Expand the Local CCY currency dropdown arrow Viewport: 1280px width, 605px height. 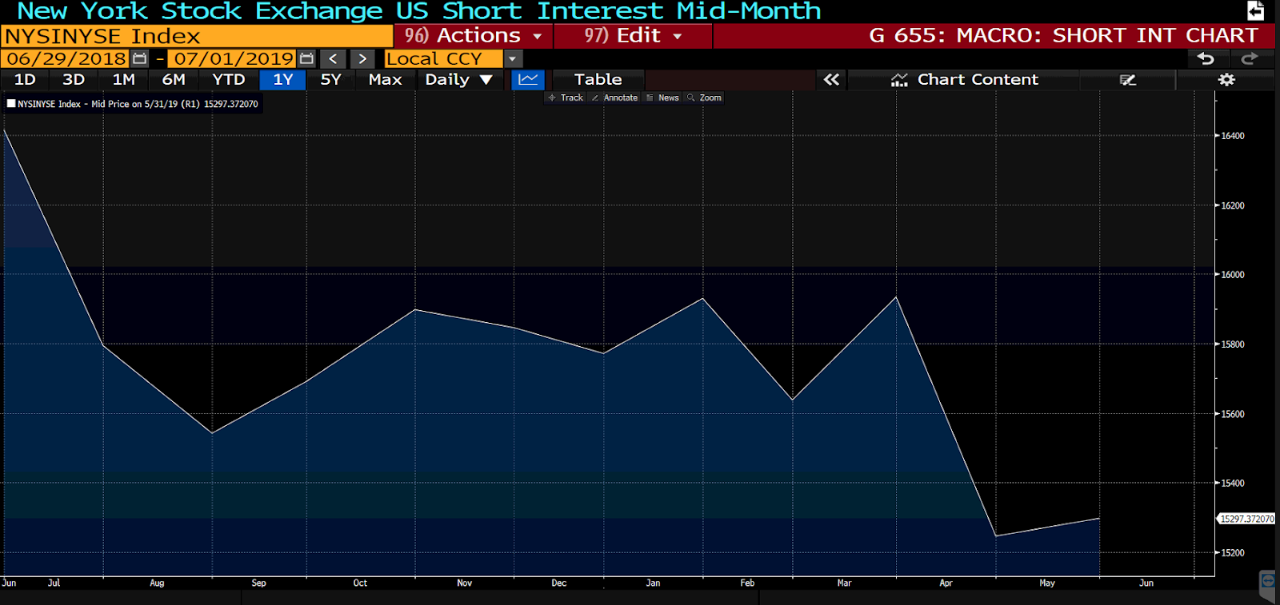[513, 58]
